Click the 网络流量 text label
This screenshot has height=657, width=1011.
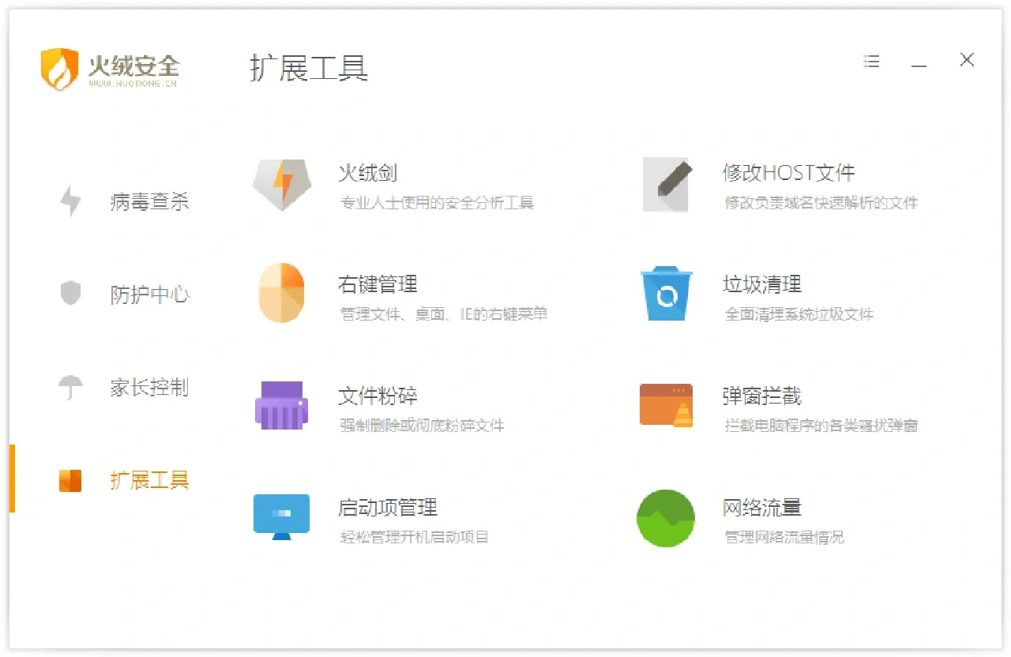pos(761,508)
